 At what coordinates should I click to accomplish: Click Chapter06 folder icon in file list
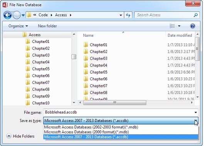[86, 79]
